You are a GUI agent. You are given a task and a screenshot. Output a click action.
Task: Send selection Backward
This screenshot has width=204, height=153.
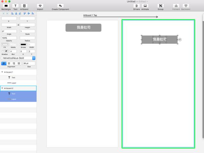[x=186, y=7]
